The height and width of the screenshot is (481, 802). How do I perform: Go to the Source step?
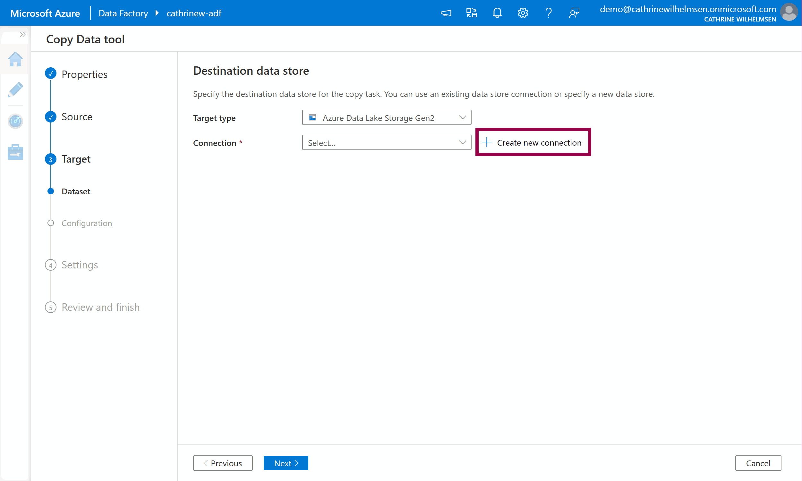pos(77,117)
